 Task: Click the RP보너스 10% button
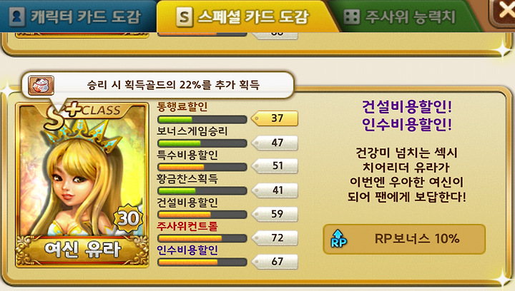point(404,239)
